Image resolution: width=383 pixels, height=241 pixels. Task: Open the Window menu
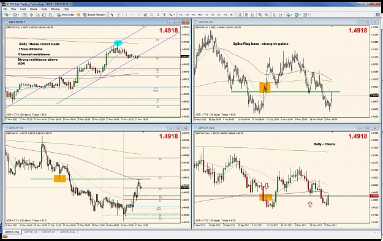coord(55,9)
